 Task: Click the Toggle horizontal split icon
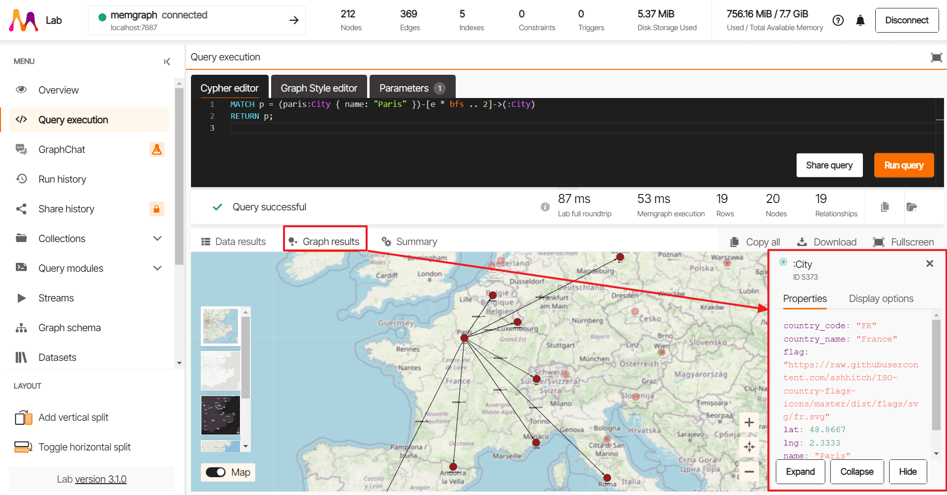pos(23,447)
